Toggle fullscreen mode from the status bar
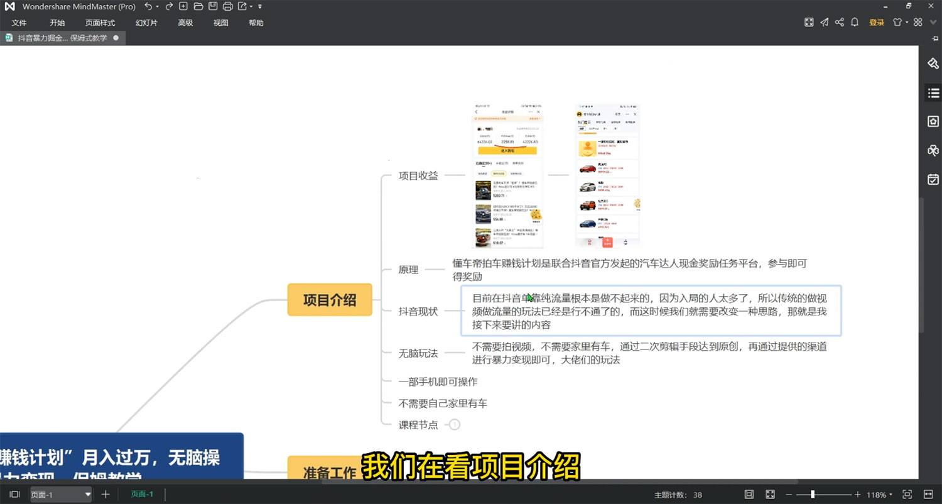 coord(770,494)
